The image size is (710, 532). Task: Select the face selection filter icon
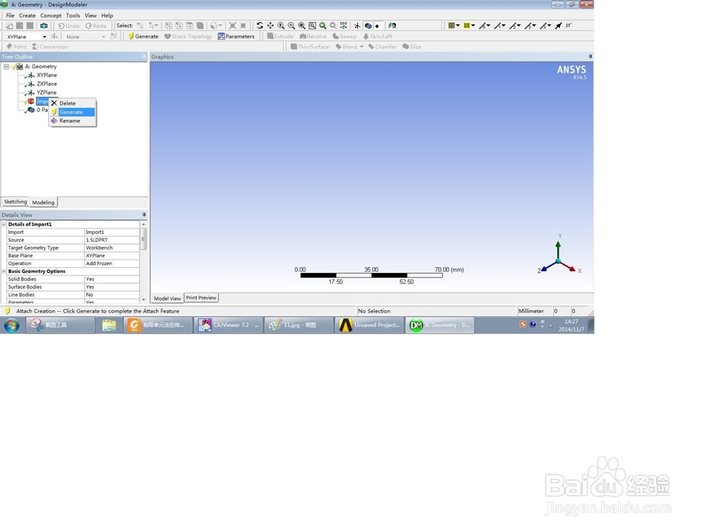(x=190, y=26)
